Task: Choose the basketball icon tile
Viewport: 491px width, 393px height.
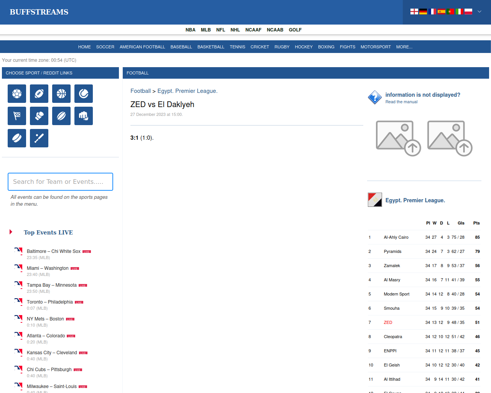Action: [x=61, y=94]
